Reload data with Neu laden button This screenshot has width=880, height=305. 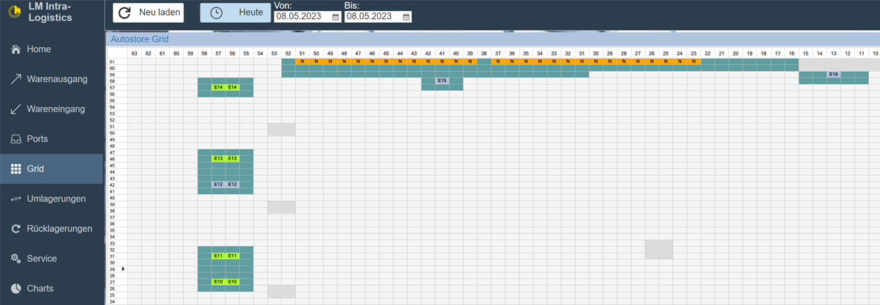click(x=148, y=13)
